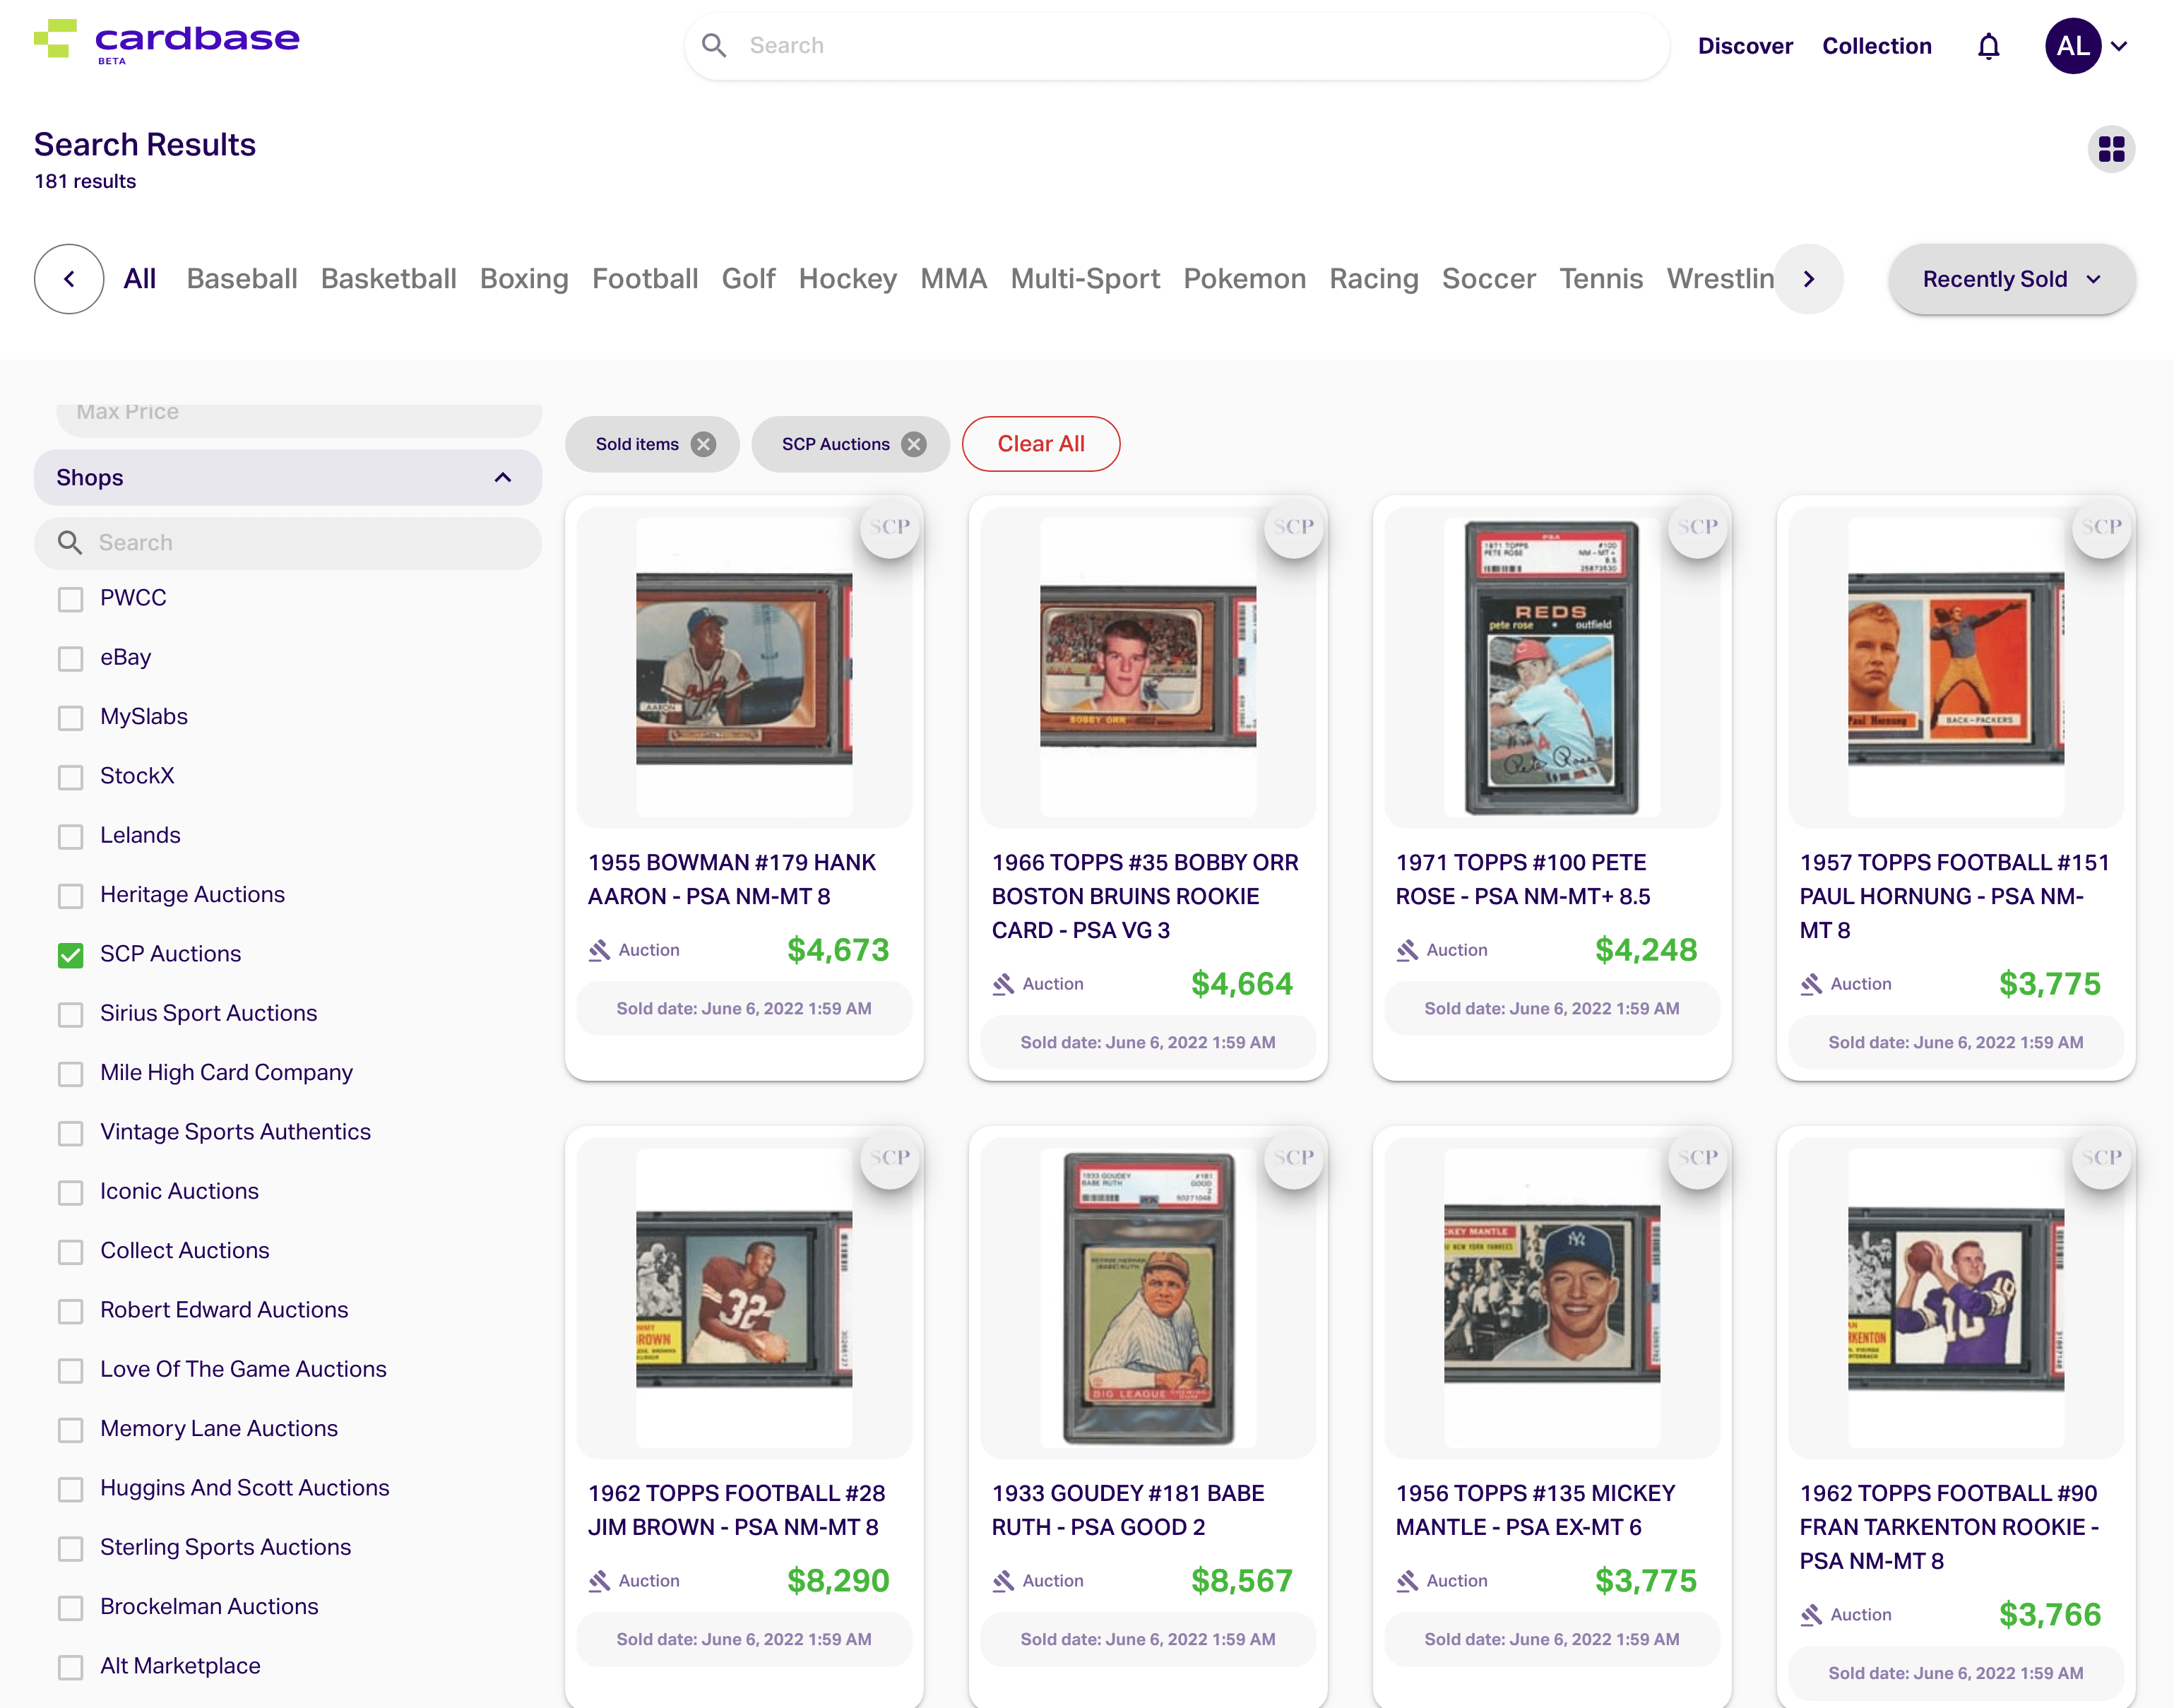Click the SCP badge on Bobby Orr card
Screen dimensions: 2174x1708
[x=1293, y=527]
